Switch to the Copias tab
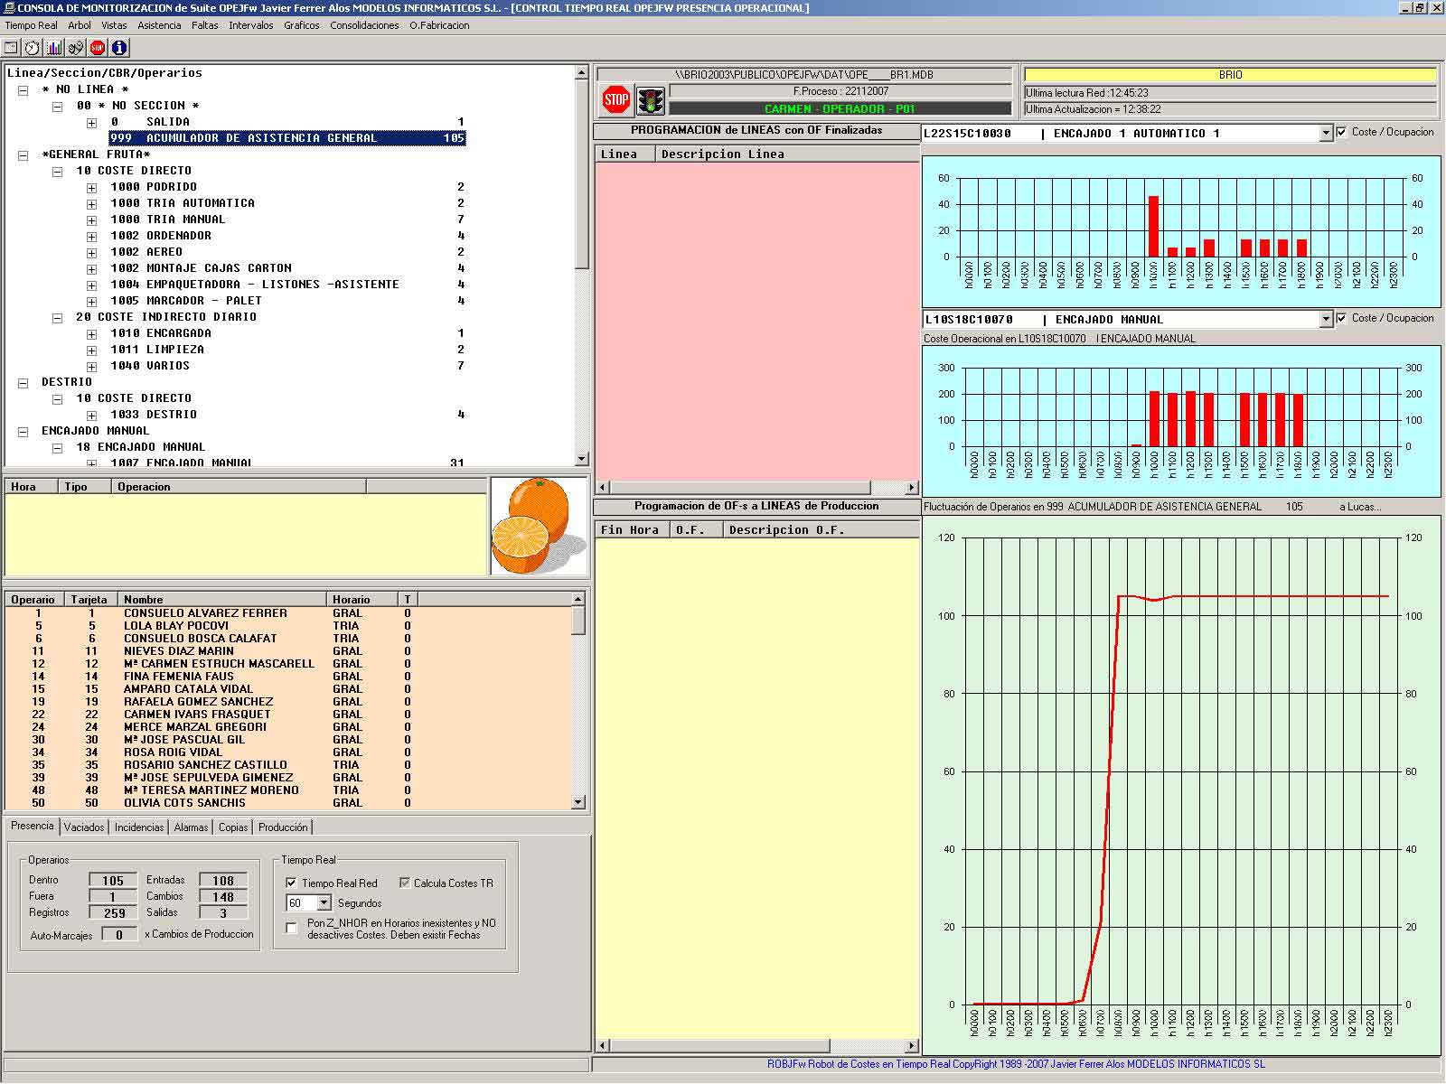The width and height of the screenshot is (1446, 1084). (233, 827)
